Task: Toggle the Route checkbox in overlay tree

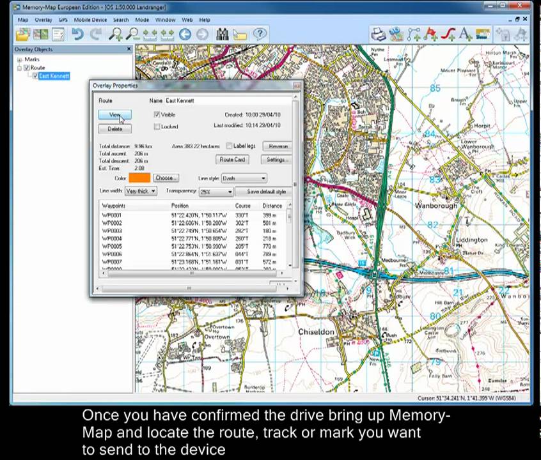Action: (x=27, y=68)
